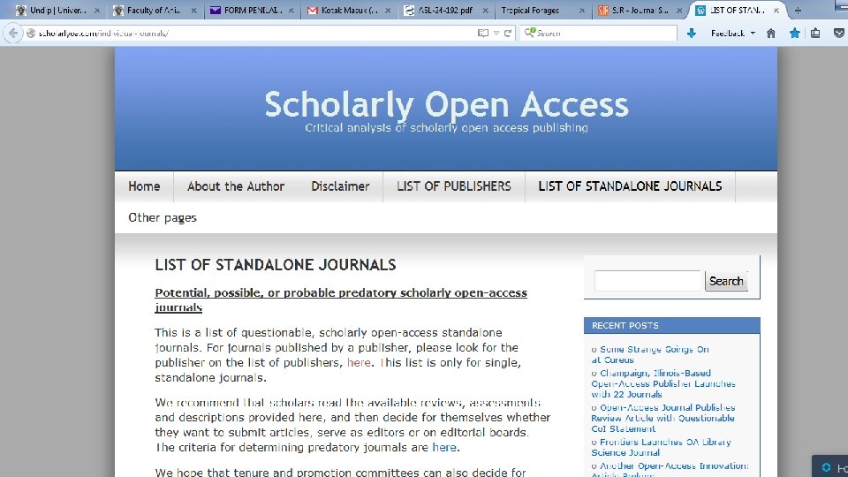Show bookmarks list icon
The width and height of the screenshot is (848, 477).
tap(815, 34)
